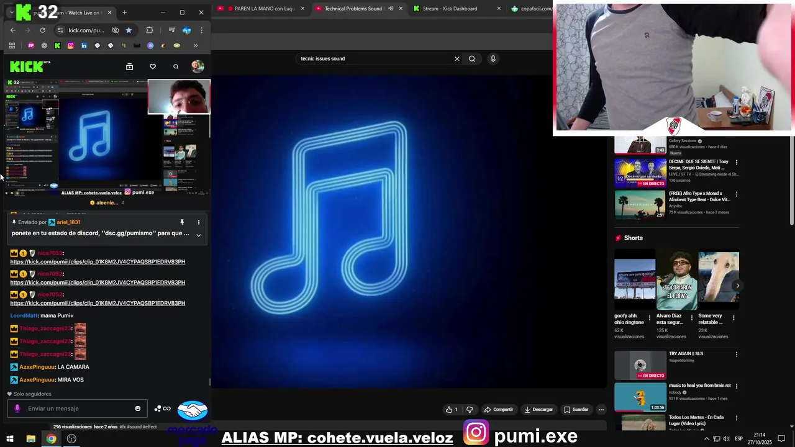Viewport: 795px width, 447px height.
Task: Open the first nico7052 clip link
Action: [98, 262]
